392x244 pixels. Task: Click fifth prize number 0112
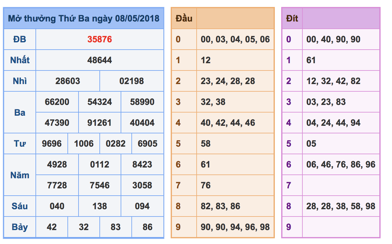click(100, 164)
